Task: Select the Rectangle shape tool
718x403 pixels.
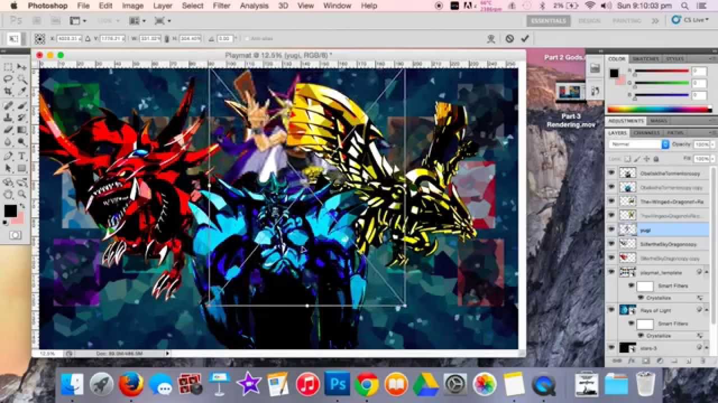Action: (x=22, y=168)
